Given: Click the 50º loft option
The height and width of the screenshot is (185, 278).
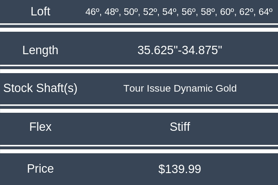Looking at the screenshot, I should click(x=131, y=12).
